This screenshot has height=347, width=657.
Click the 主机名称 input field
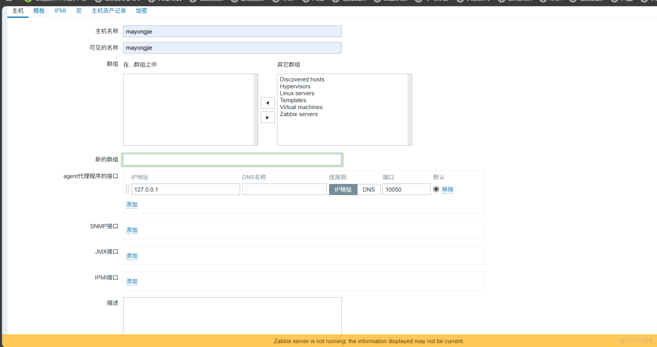[232, 32]
